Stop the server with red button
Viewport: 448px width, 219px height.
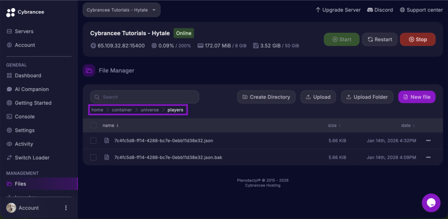click(417, 39)
